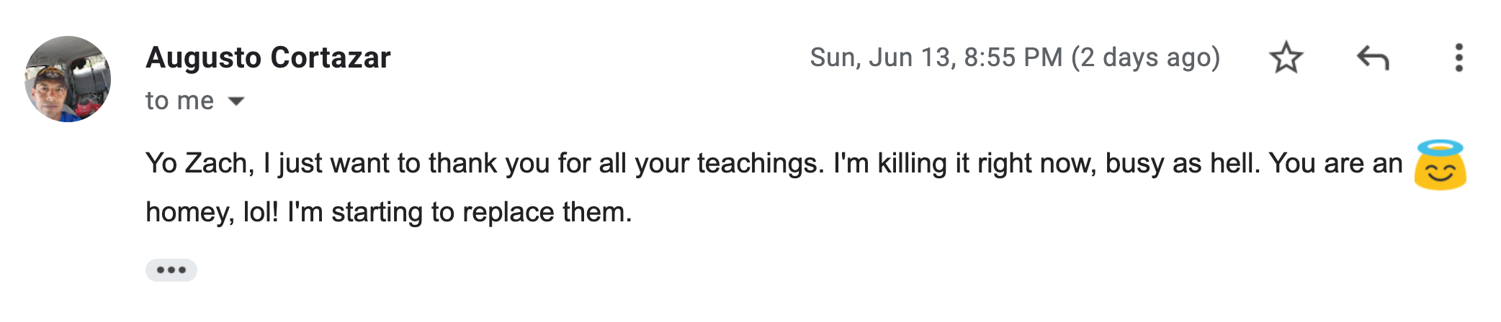Click "homey, lol!" on the second line
This screenshot has height=322, width=1501.
point(212,212)
